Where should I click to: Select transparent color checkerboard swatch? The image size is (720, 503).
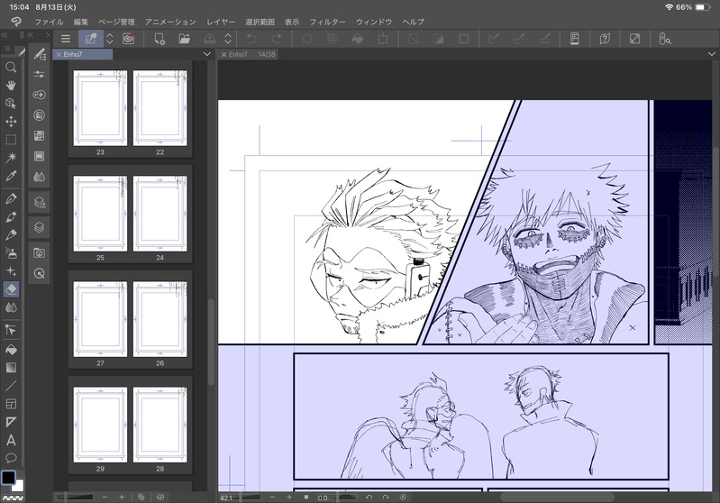13,498
